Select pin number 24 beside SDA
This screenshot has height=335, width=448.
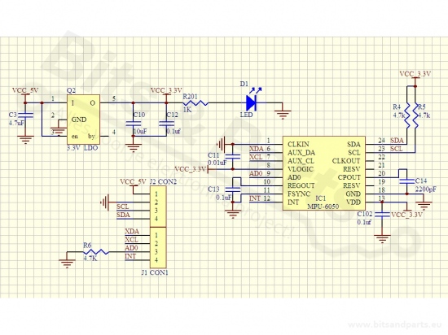382,141
